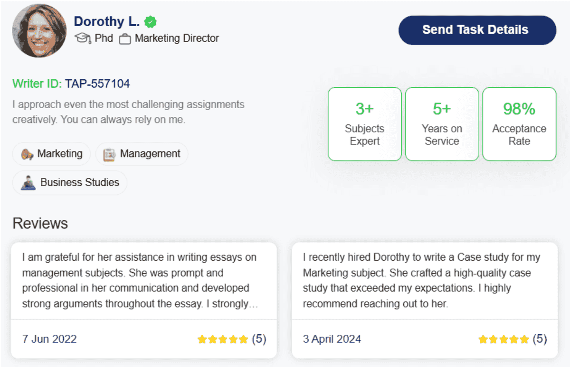Click the 98% Acceptance Rate card
The width and height of the screenshot is (570, 367).
(x=519, y=124)
